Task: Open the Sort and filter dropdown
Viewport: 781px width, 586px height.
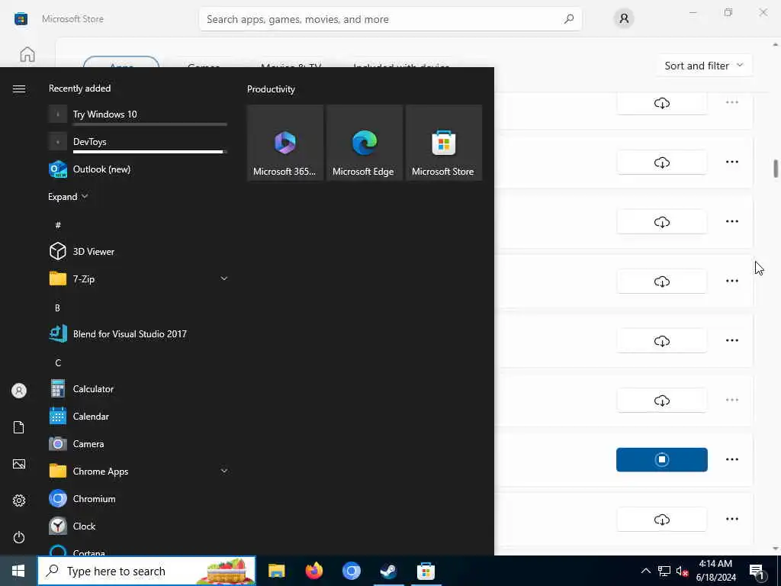Action: (x=703, y=66)
